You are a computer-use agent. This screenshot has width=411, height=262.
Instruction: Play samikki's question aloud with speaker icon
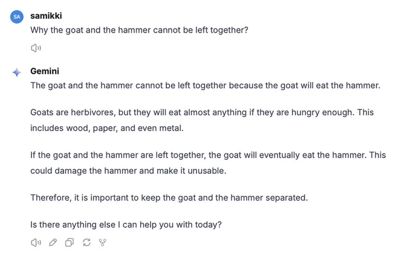(36, 48)
